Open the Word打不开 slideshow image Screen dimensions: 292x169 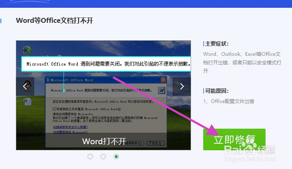pos(103,95)
